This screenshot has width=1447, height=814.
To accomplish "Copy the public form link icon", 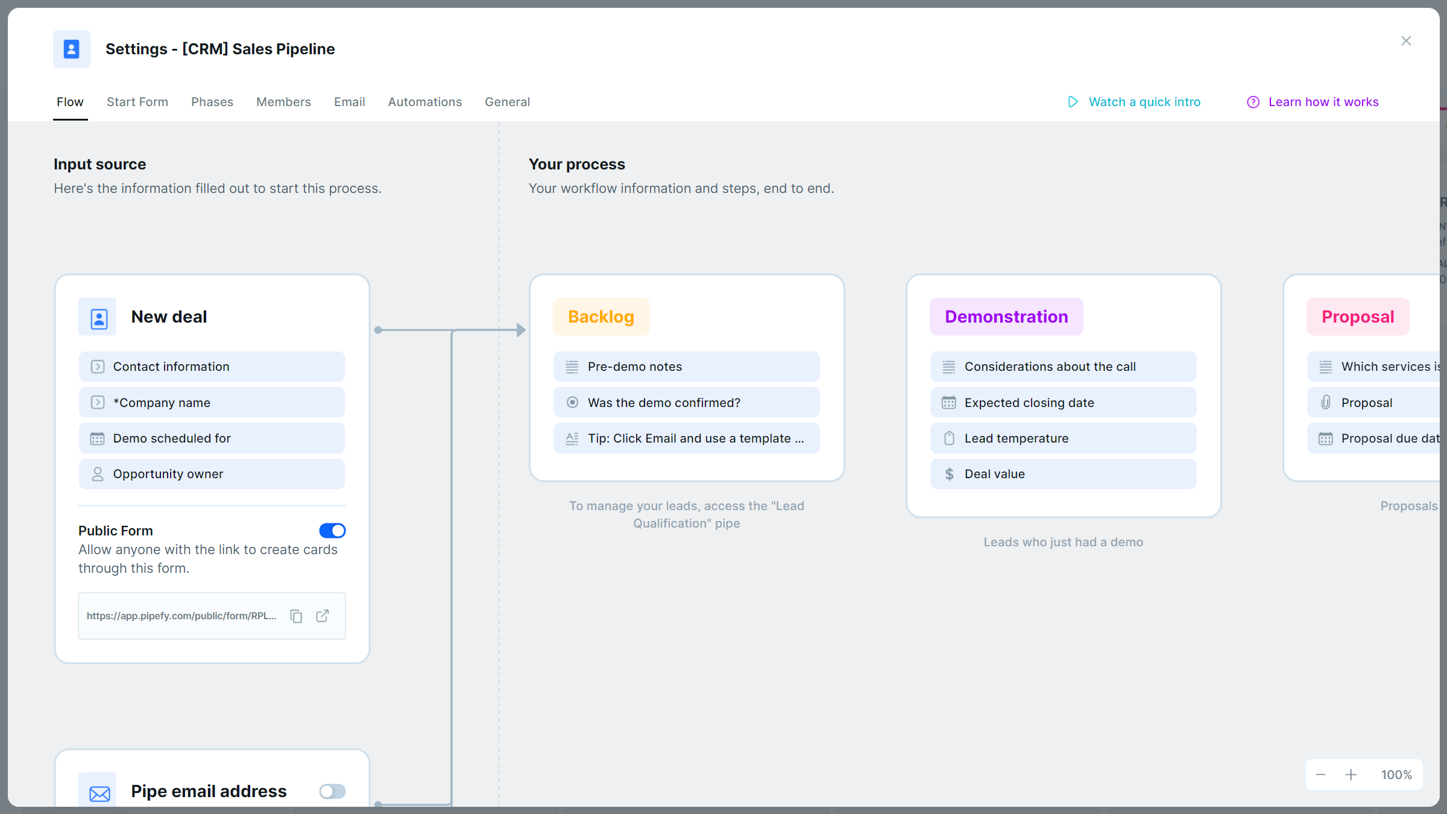I will (296, 616).
